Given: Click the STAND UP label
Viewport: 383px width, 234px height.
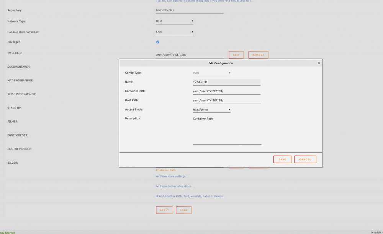Looking at the screenshot, I should [15, 108].
